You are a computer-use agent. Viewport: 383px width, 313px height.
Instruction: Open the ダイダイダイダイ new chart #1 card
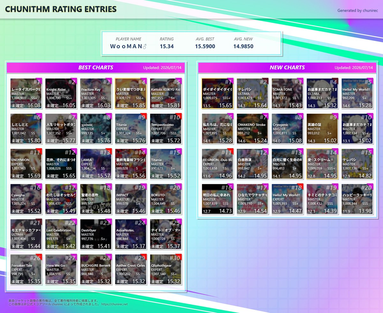click(218, 94)
